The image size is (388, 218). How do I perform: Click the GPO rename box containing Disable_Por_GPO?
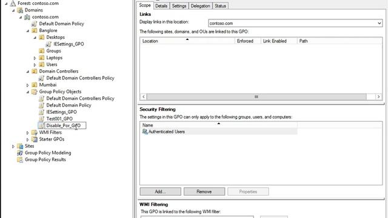pos(65,125)
